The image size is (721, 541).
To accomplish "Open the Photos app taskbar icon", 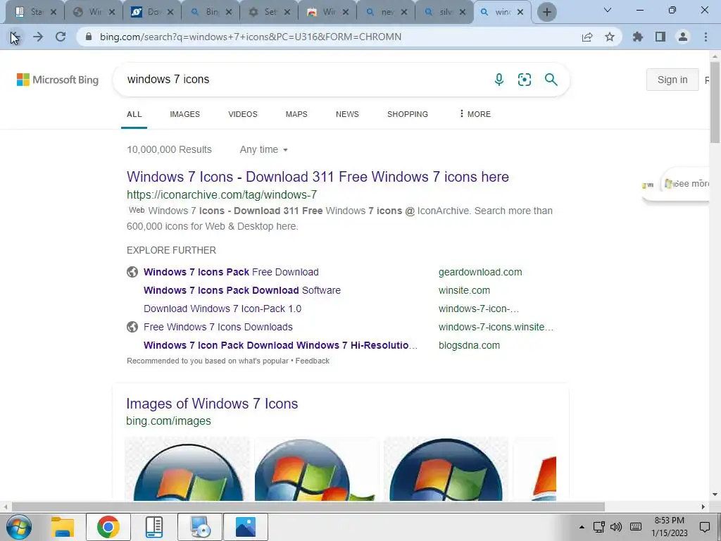I will [246, 527].
